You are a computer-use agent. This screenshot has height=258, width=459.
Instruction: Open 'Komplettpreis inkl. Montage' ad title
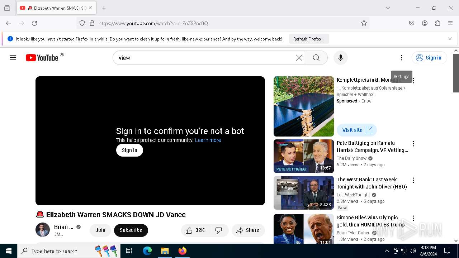click(369, 80)
